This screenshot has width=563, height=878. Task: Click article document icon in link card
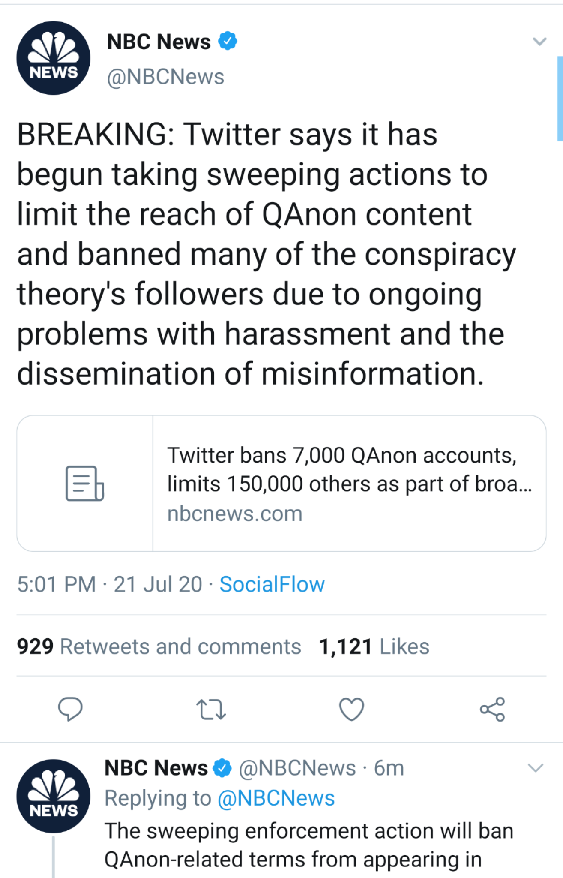(x=85, y=483)
